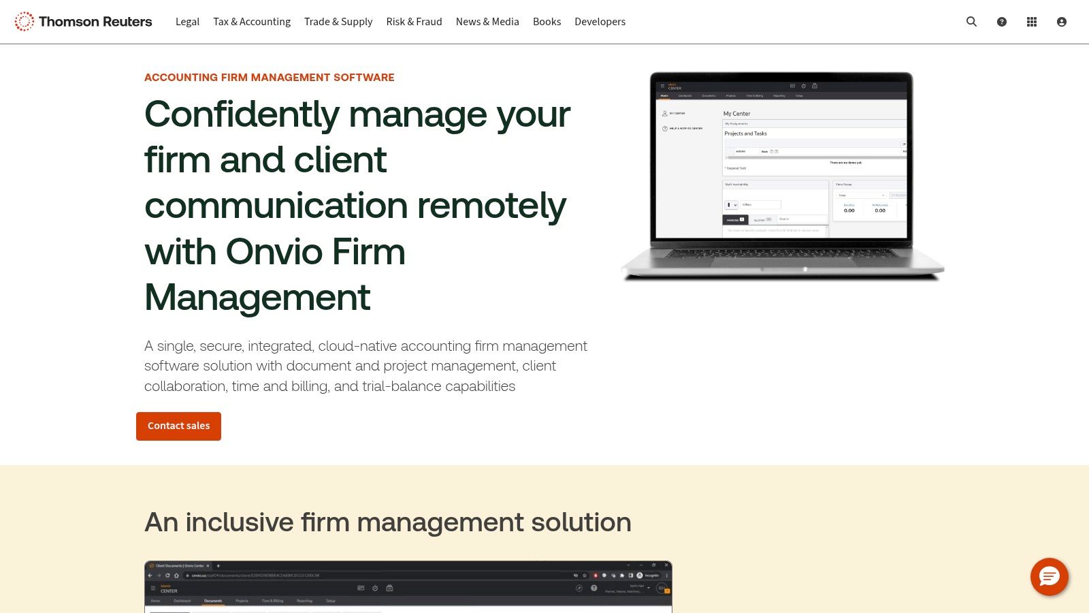The height and width of the screenshot is (613, 1089).
Task: Click hamburger menu icon in bottom Onvio screenshot
Action: [x=153, y=588]
